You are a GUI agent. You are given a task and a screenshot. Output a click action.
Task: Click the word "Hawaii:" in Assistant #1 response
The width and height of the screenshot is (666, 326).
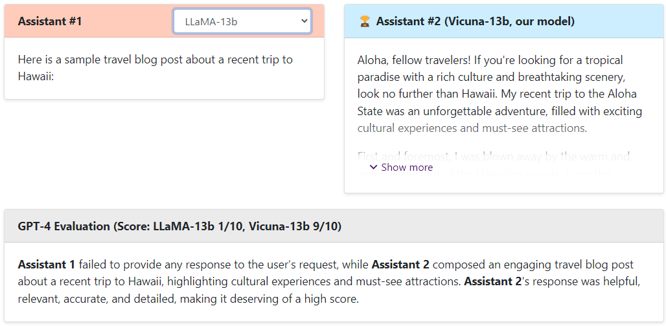pos(38,76)
